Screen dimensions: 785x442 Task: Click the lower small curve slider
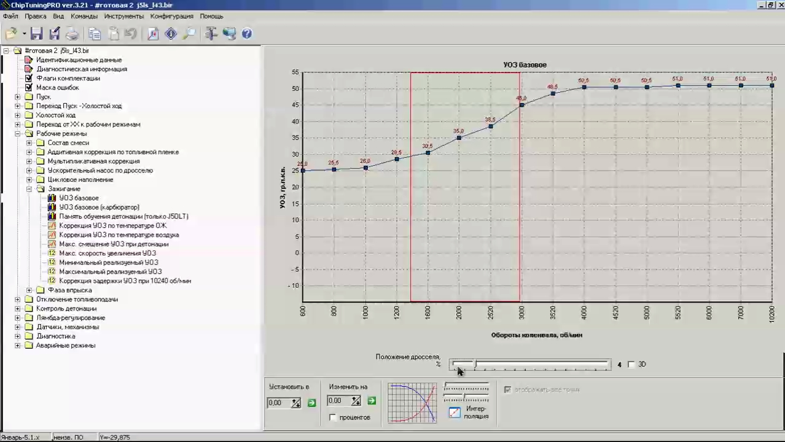click(466, 397)
